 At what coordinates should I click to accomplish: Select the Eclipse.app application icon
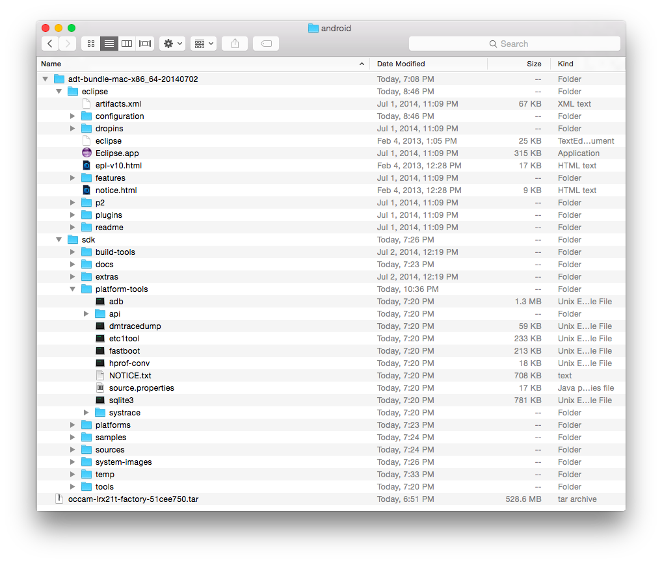pos(86,153)
